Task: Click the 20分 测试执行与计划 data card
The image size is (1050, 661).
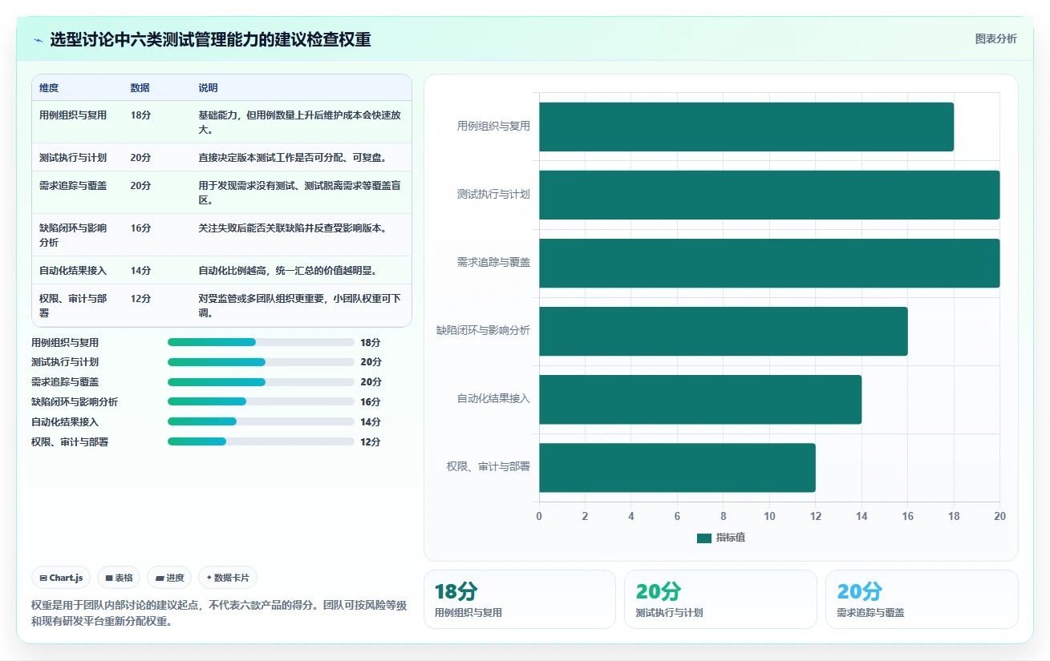Action: click(x=720, y=599)
